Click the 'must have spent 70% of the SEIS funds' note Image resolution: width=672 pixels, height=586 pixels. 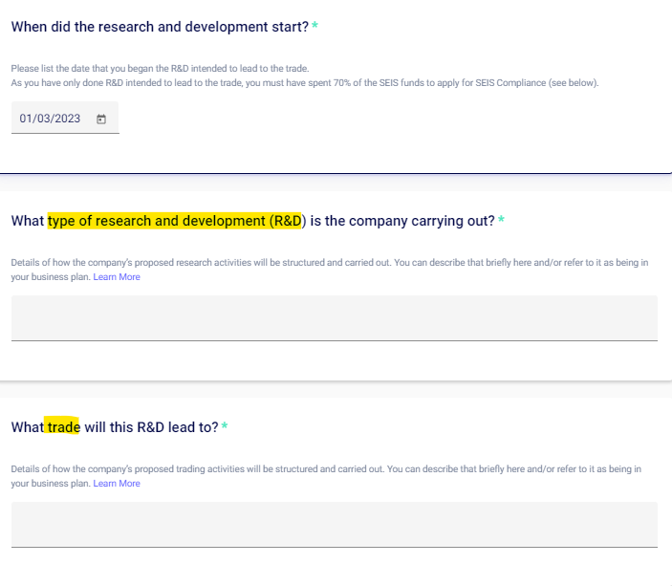305,83
